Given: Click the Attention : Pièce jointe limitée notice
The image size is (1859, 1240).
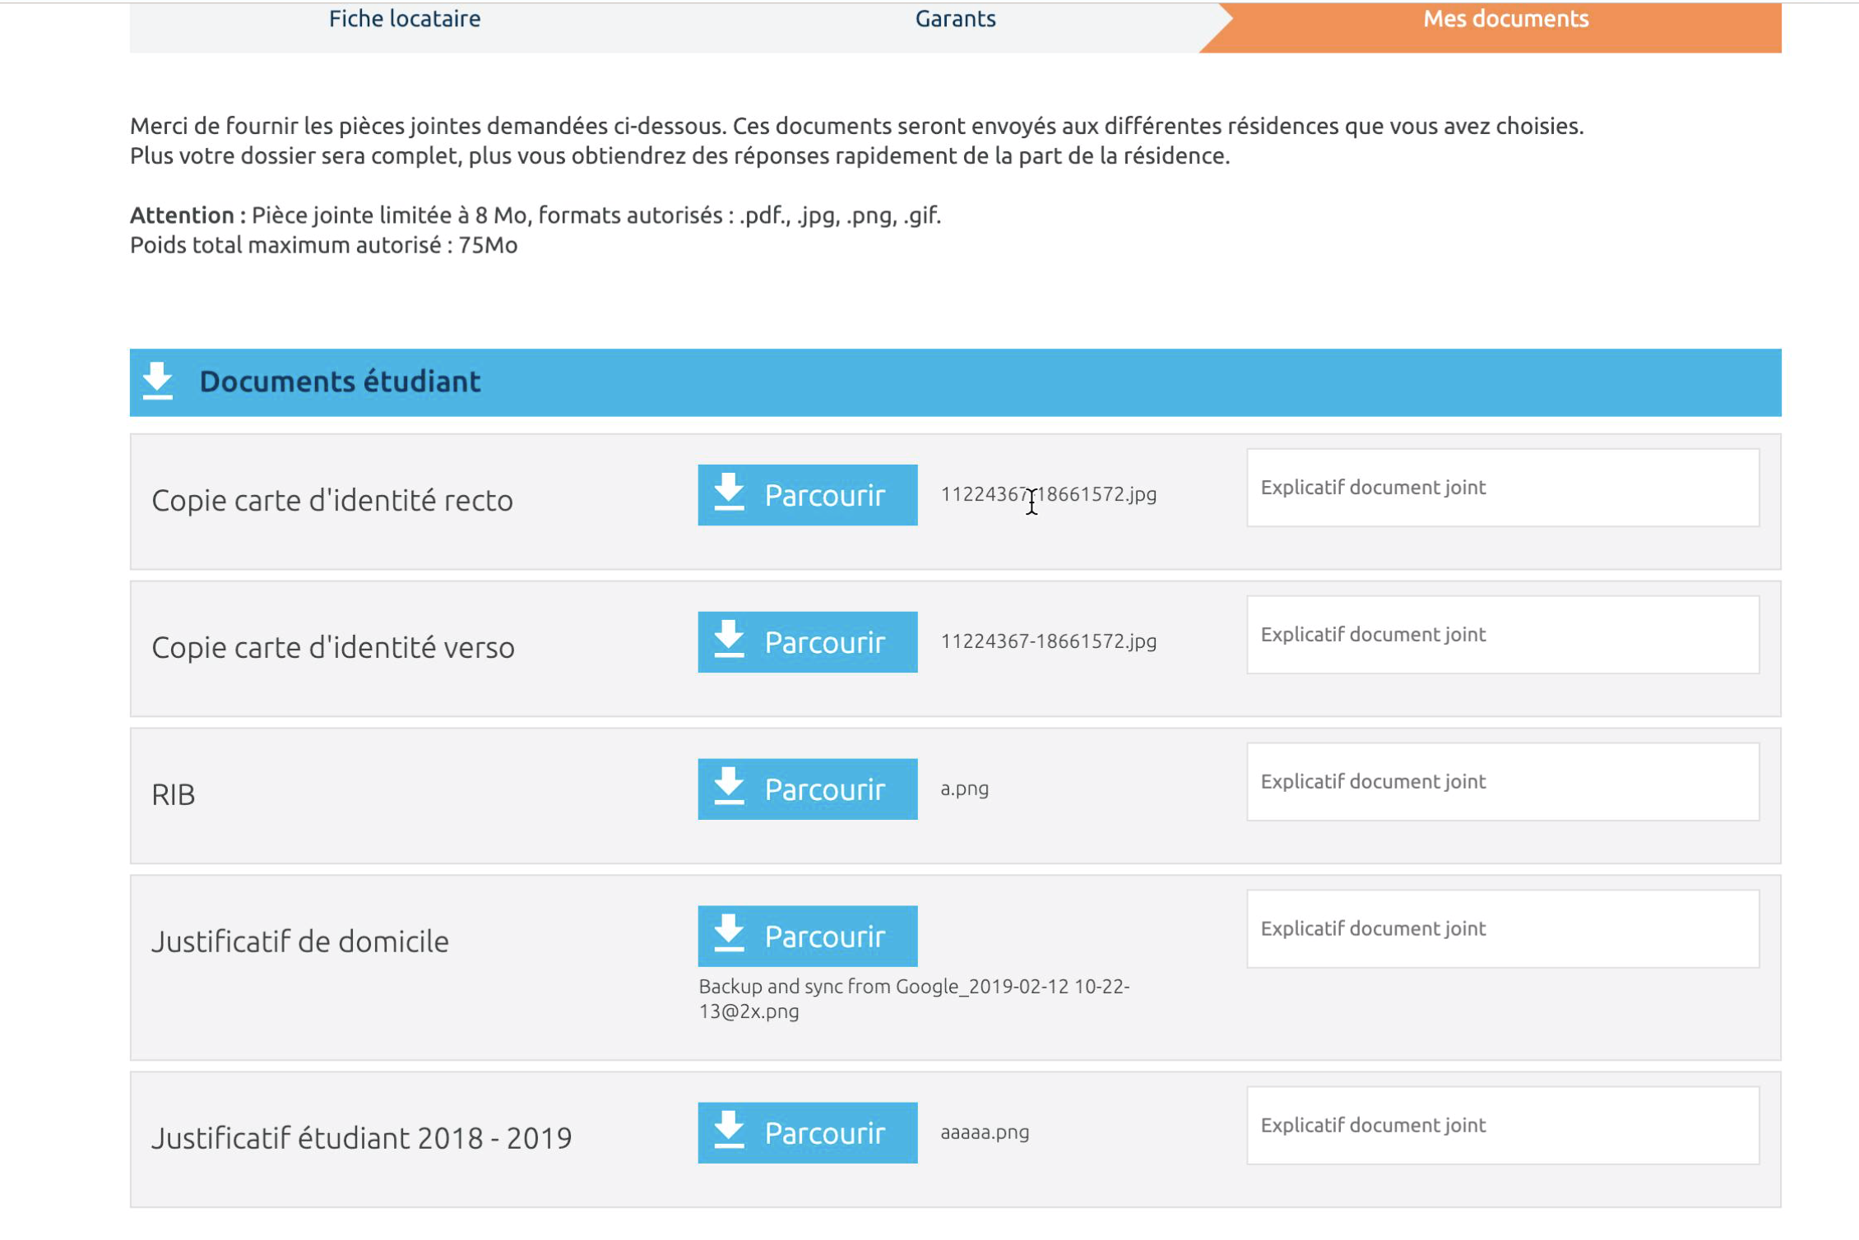Looking at the screenshot, I should tap(535, 215).
